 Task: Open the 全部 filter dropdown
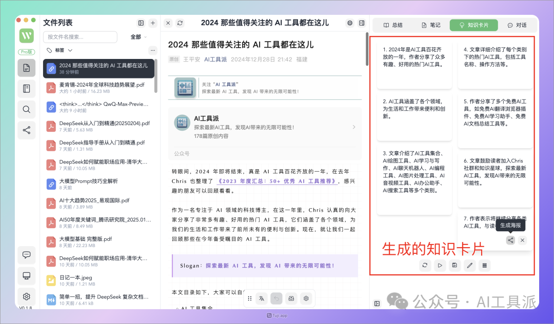pos(138,37)
